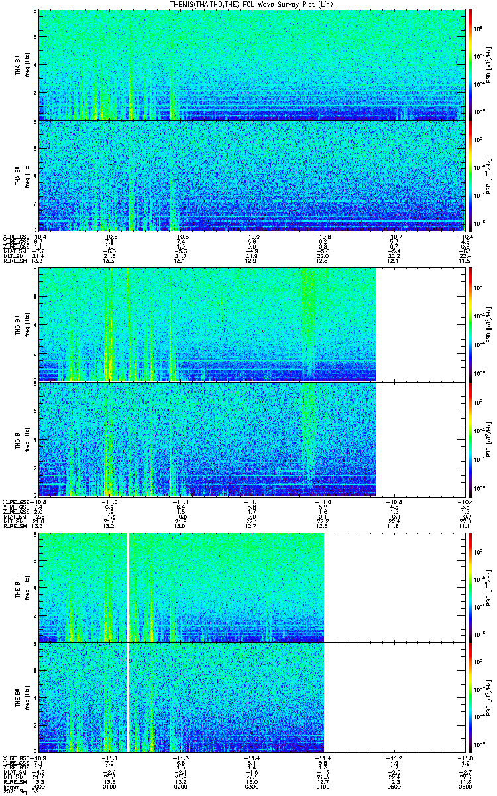Click the X_RE_GSE value -10.6 under THA
The image size is (497, 796).
tap(109, 237)
